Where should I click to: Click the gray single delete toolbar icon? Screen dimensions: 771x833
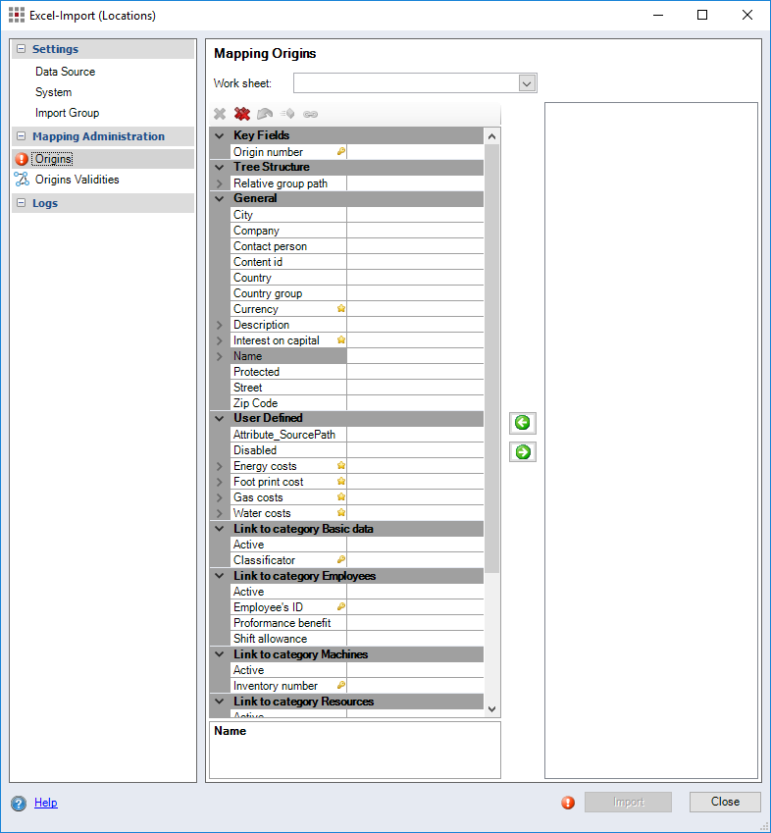coord(221,114)
